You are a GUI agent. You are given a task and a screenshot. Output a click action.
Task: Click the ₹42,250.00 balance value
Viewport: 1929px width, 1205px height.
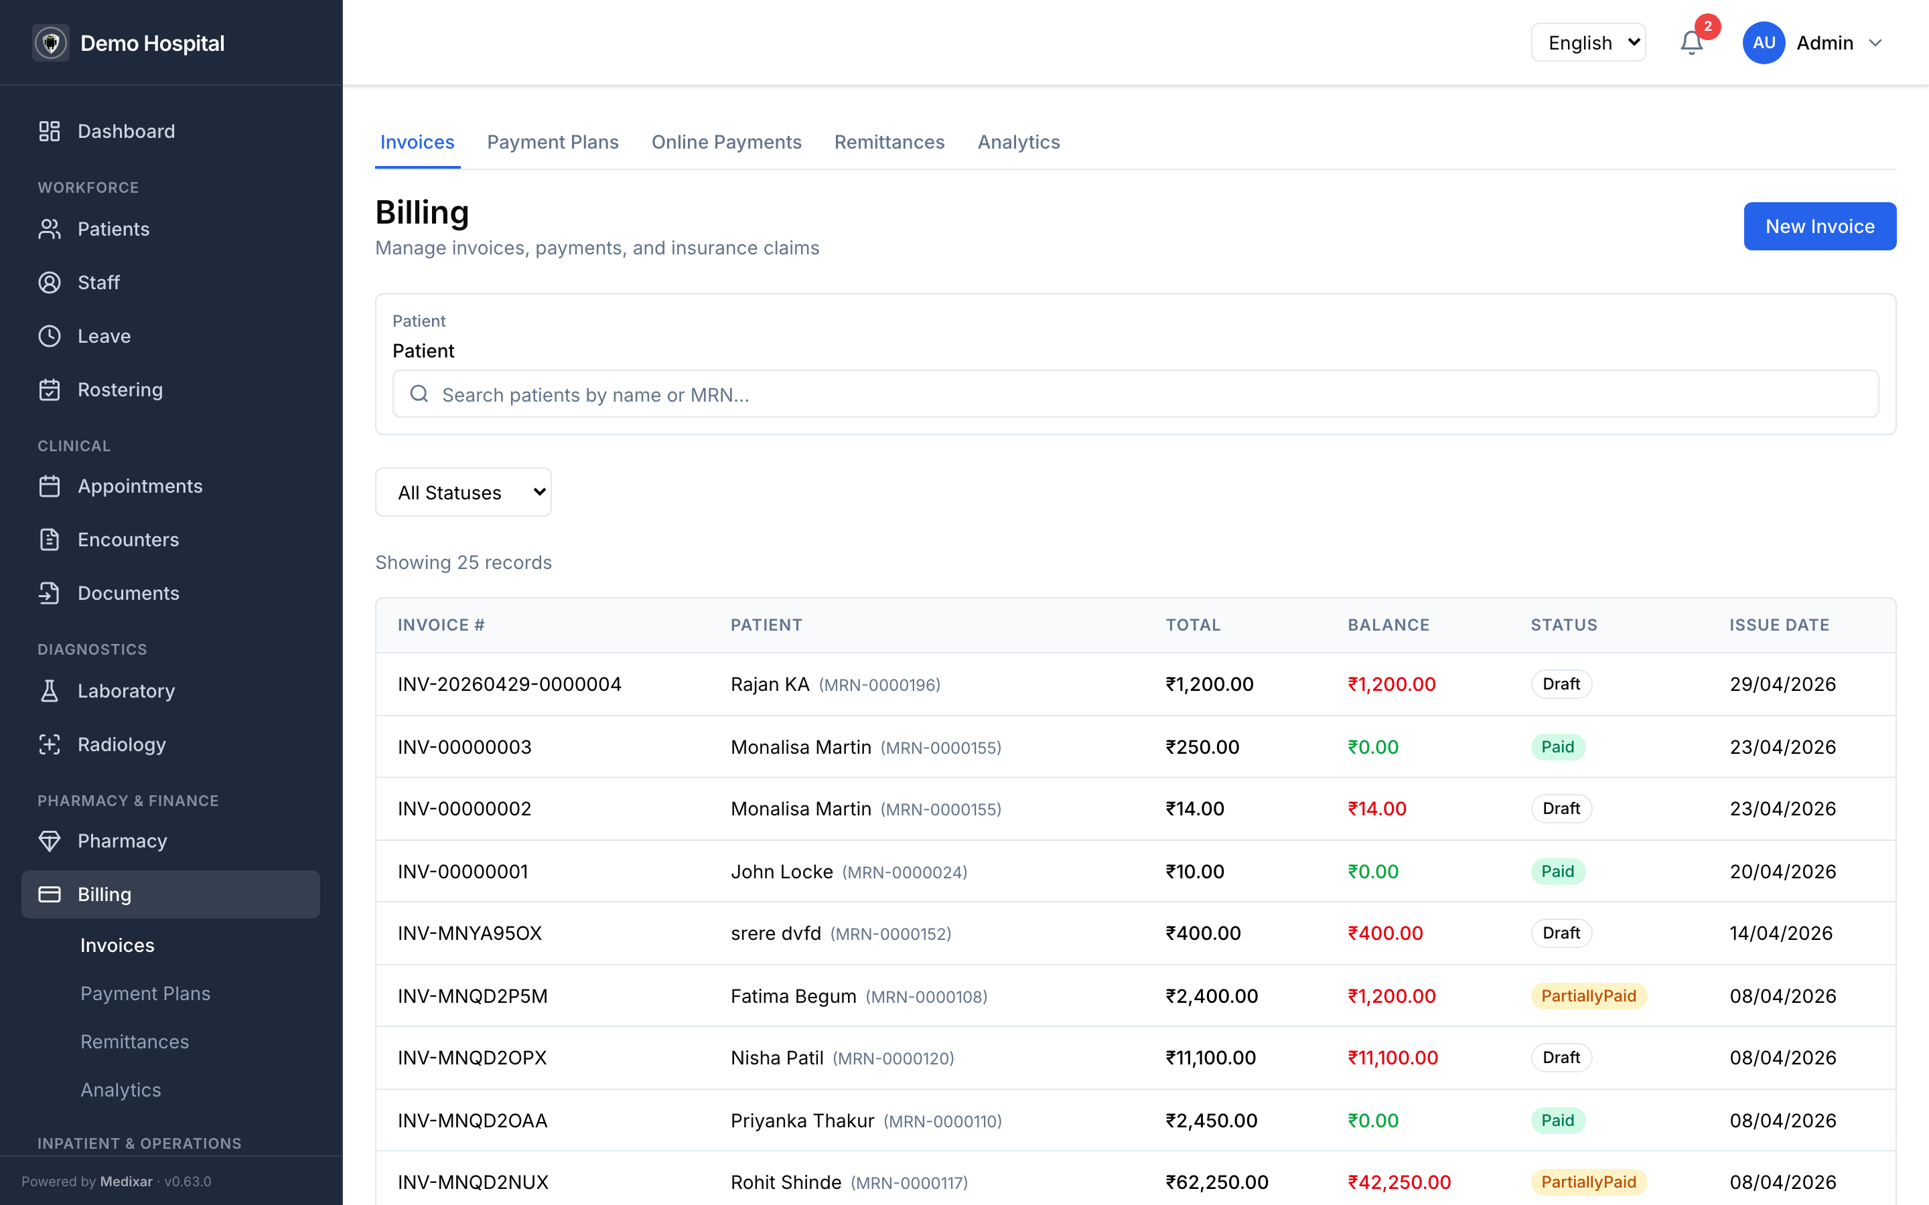(x=1399, y=1182)
